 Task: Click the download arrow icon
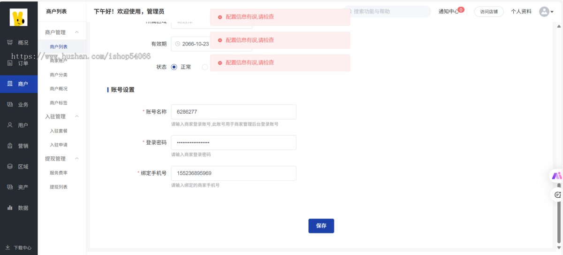click(8, 247)
